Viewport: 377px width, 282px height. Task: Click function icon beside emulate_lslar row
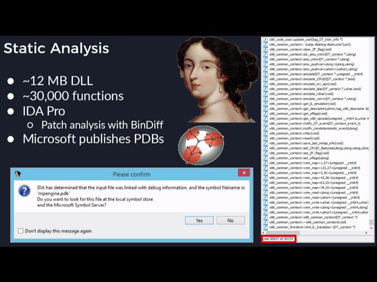[265, 89]
